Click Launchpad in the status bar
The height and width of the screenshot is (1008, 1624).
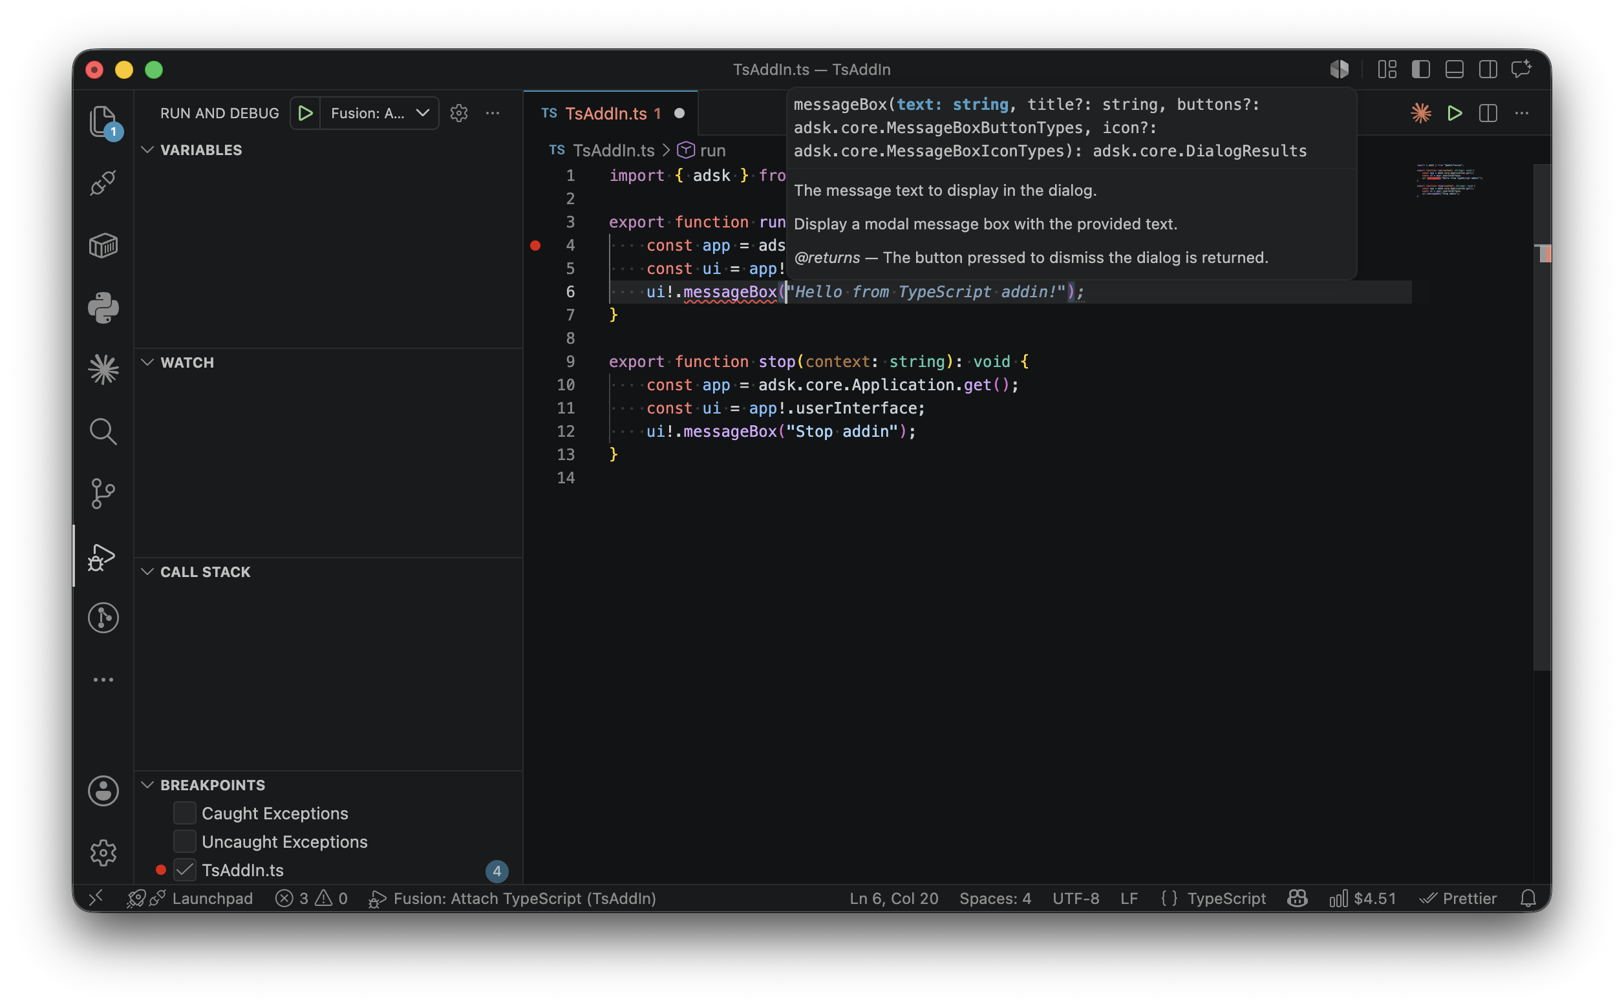pos(212,898)
